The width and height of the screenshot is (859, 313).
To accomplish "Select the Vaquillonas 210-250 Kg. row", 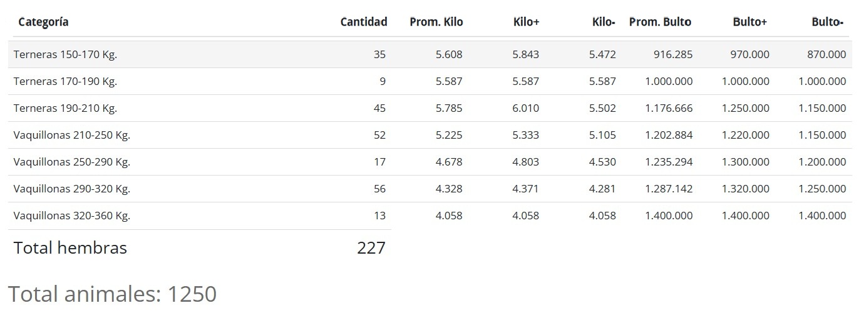I will (71, 135).
